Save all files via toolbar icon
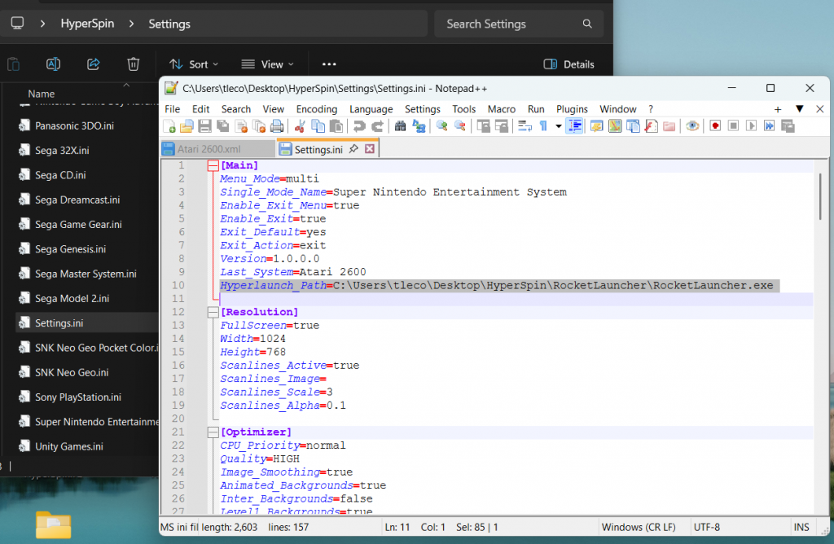The width and height of the screenshot is (834, 544). coord(223,126)
